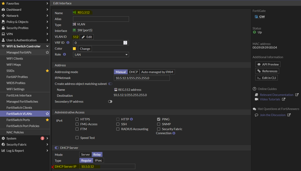Image resolution: width=301 pixels, height=171 pixels.
Task: Click the IP/Netmask input field
Action: coord(142,78)
